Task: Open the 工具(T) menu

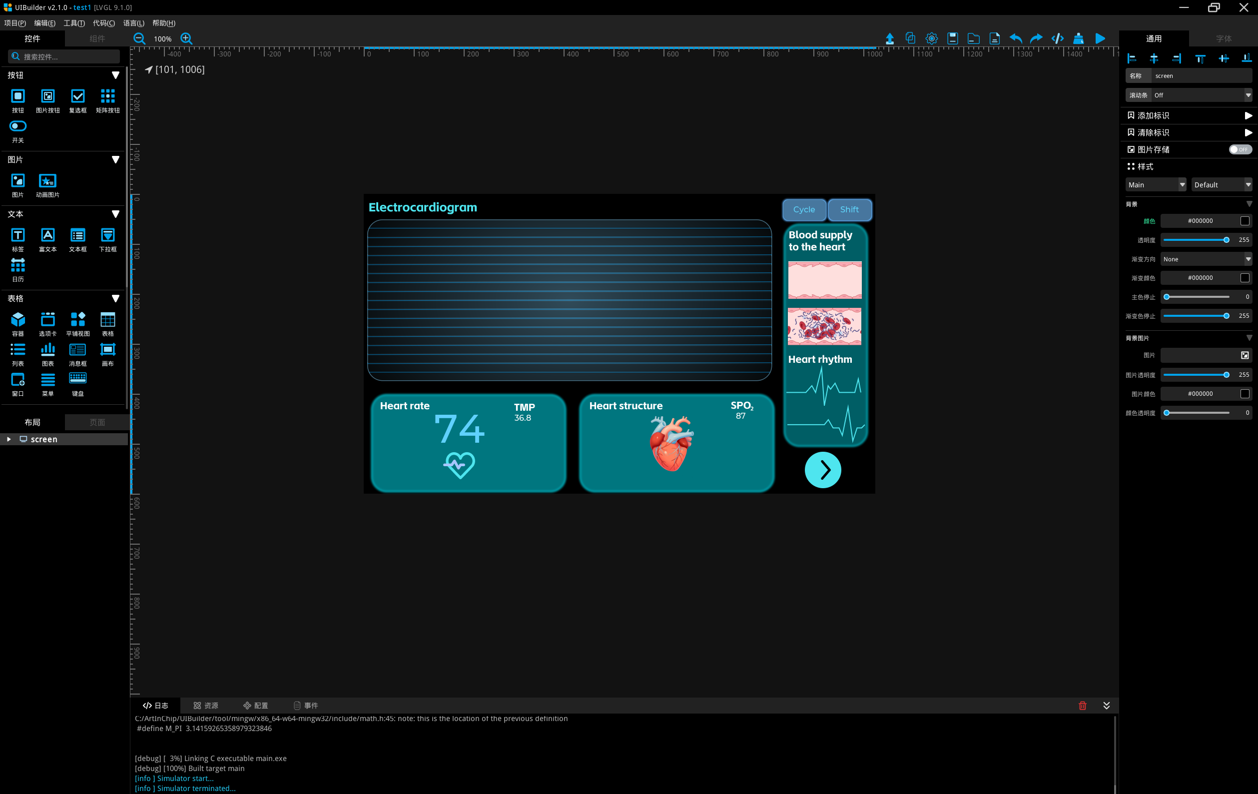Action: coord(73,23)
